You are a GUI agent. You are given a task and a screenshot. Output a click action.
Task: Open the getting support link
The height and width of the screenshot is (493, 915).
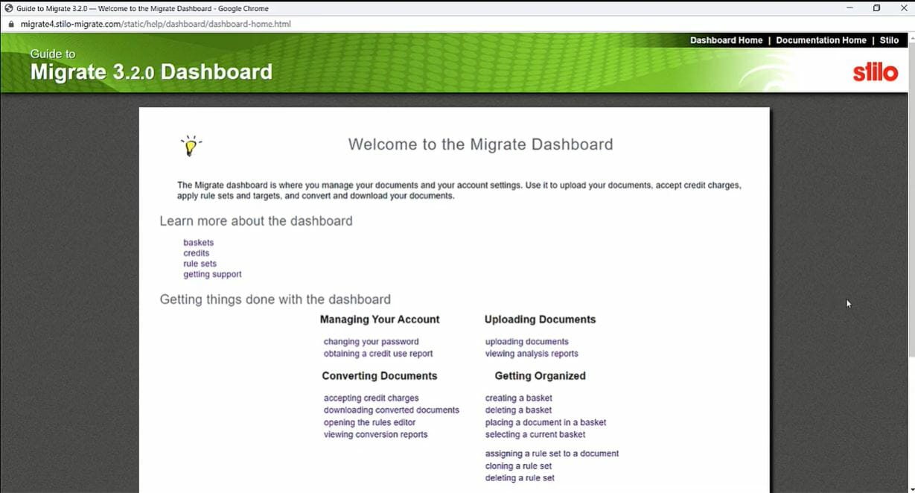click(212, 274)
